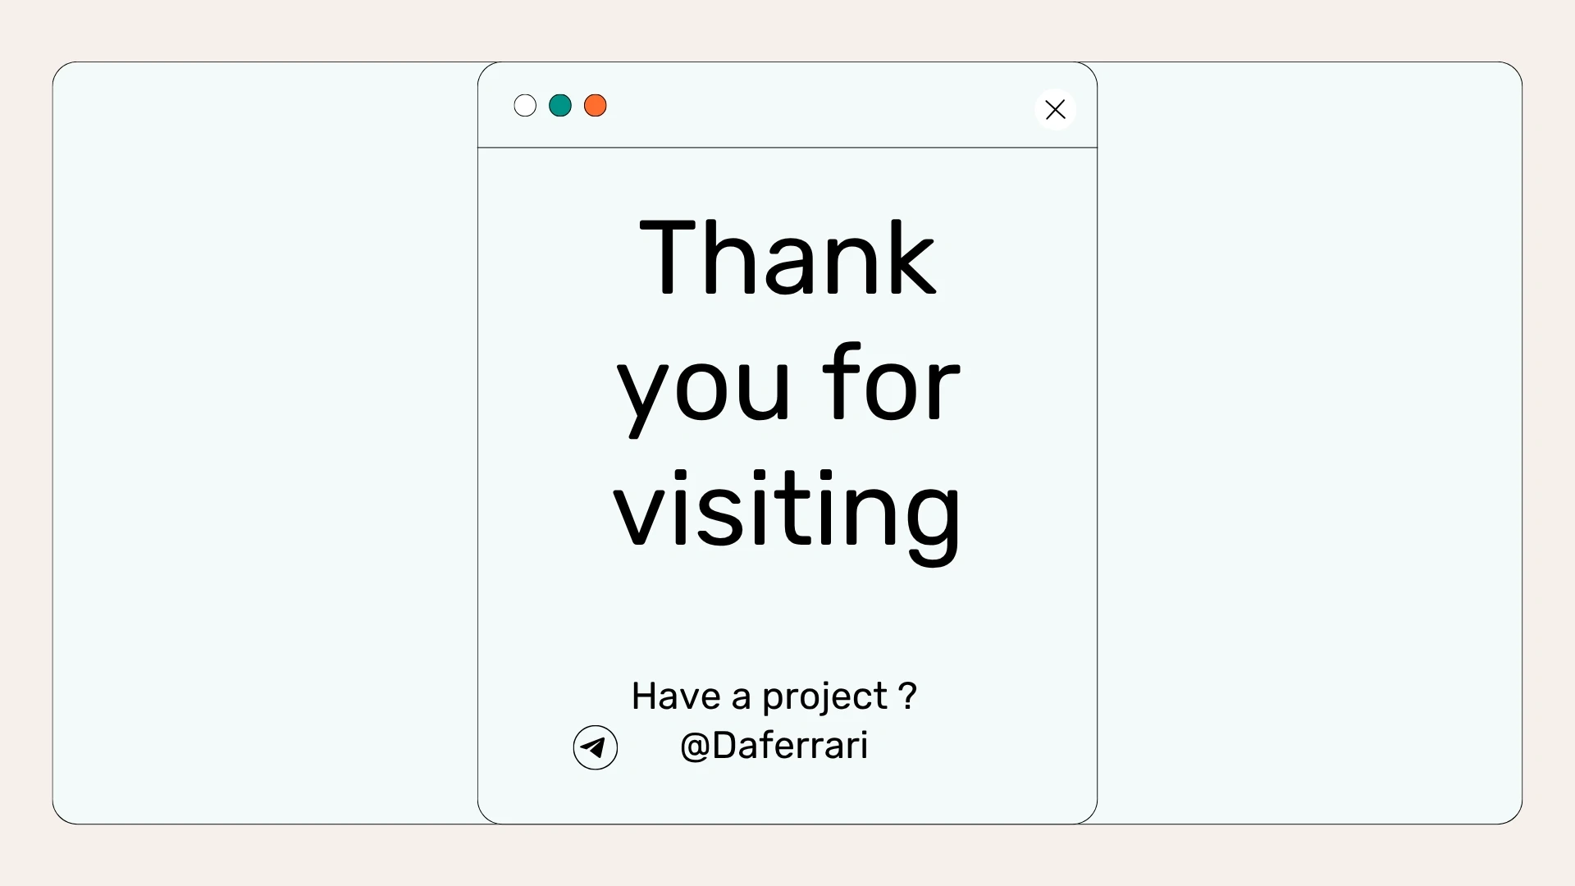Click the divider line under the title bar
This screenshot has width=1575, height=886.
click(x=787, y=148)
